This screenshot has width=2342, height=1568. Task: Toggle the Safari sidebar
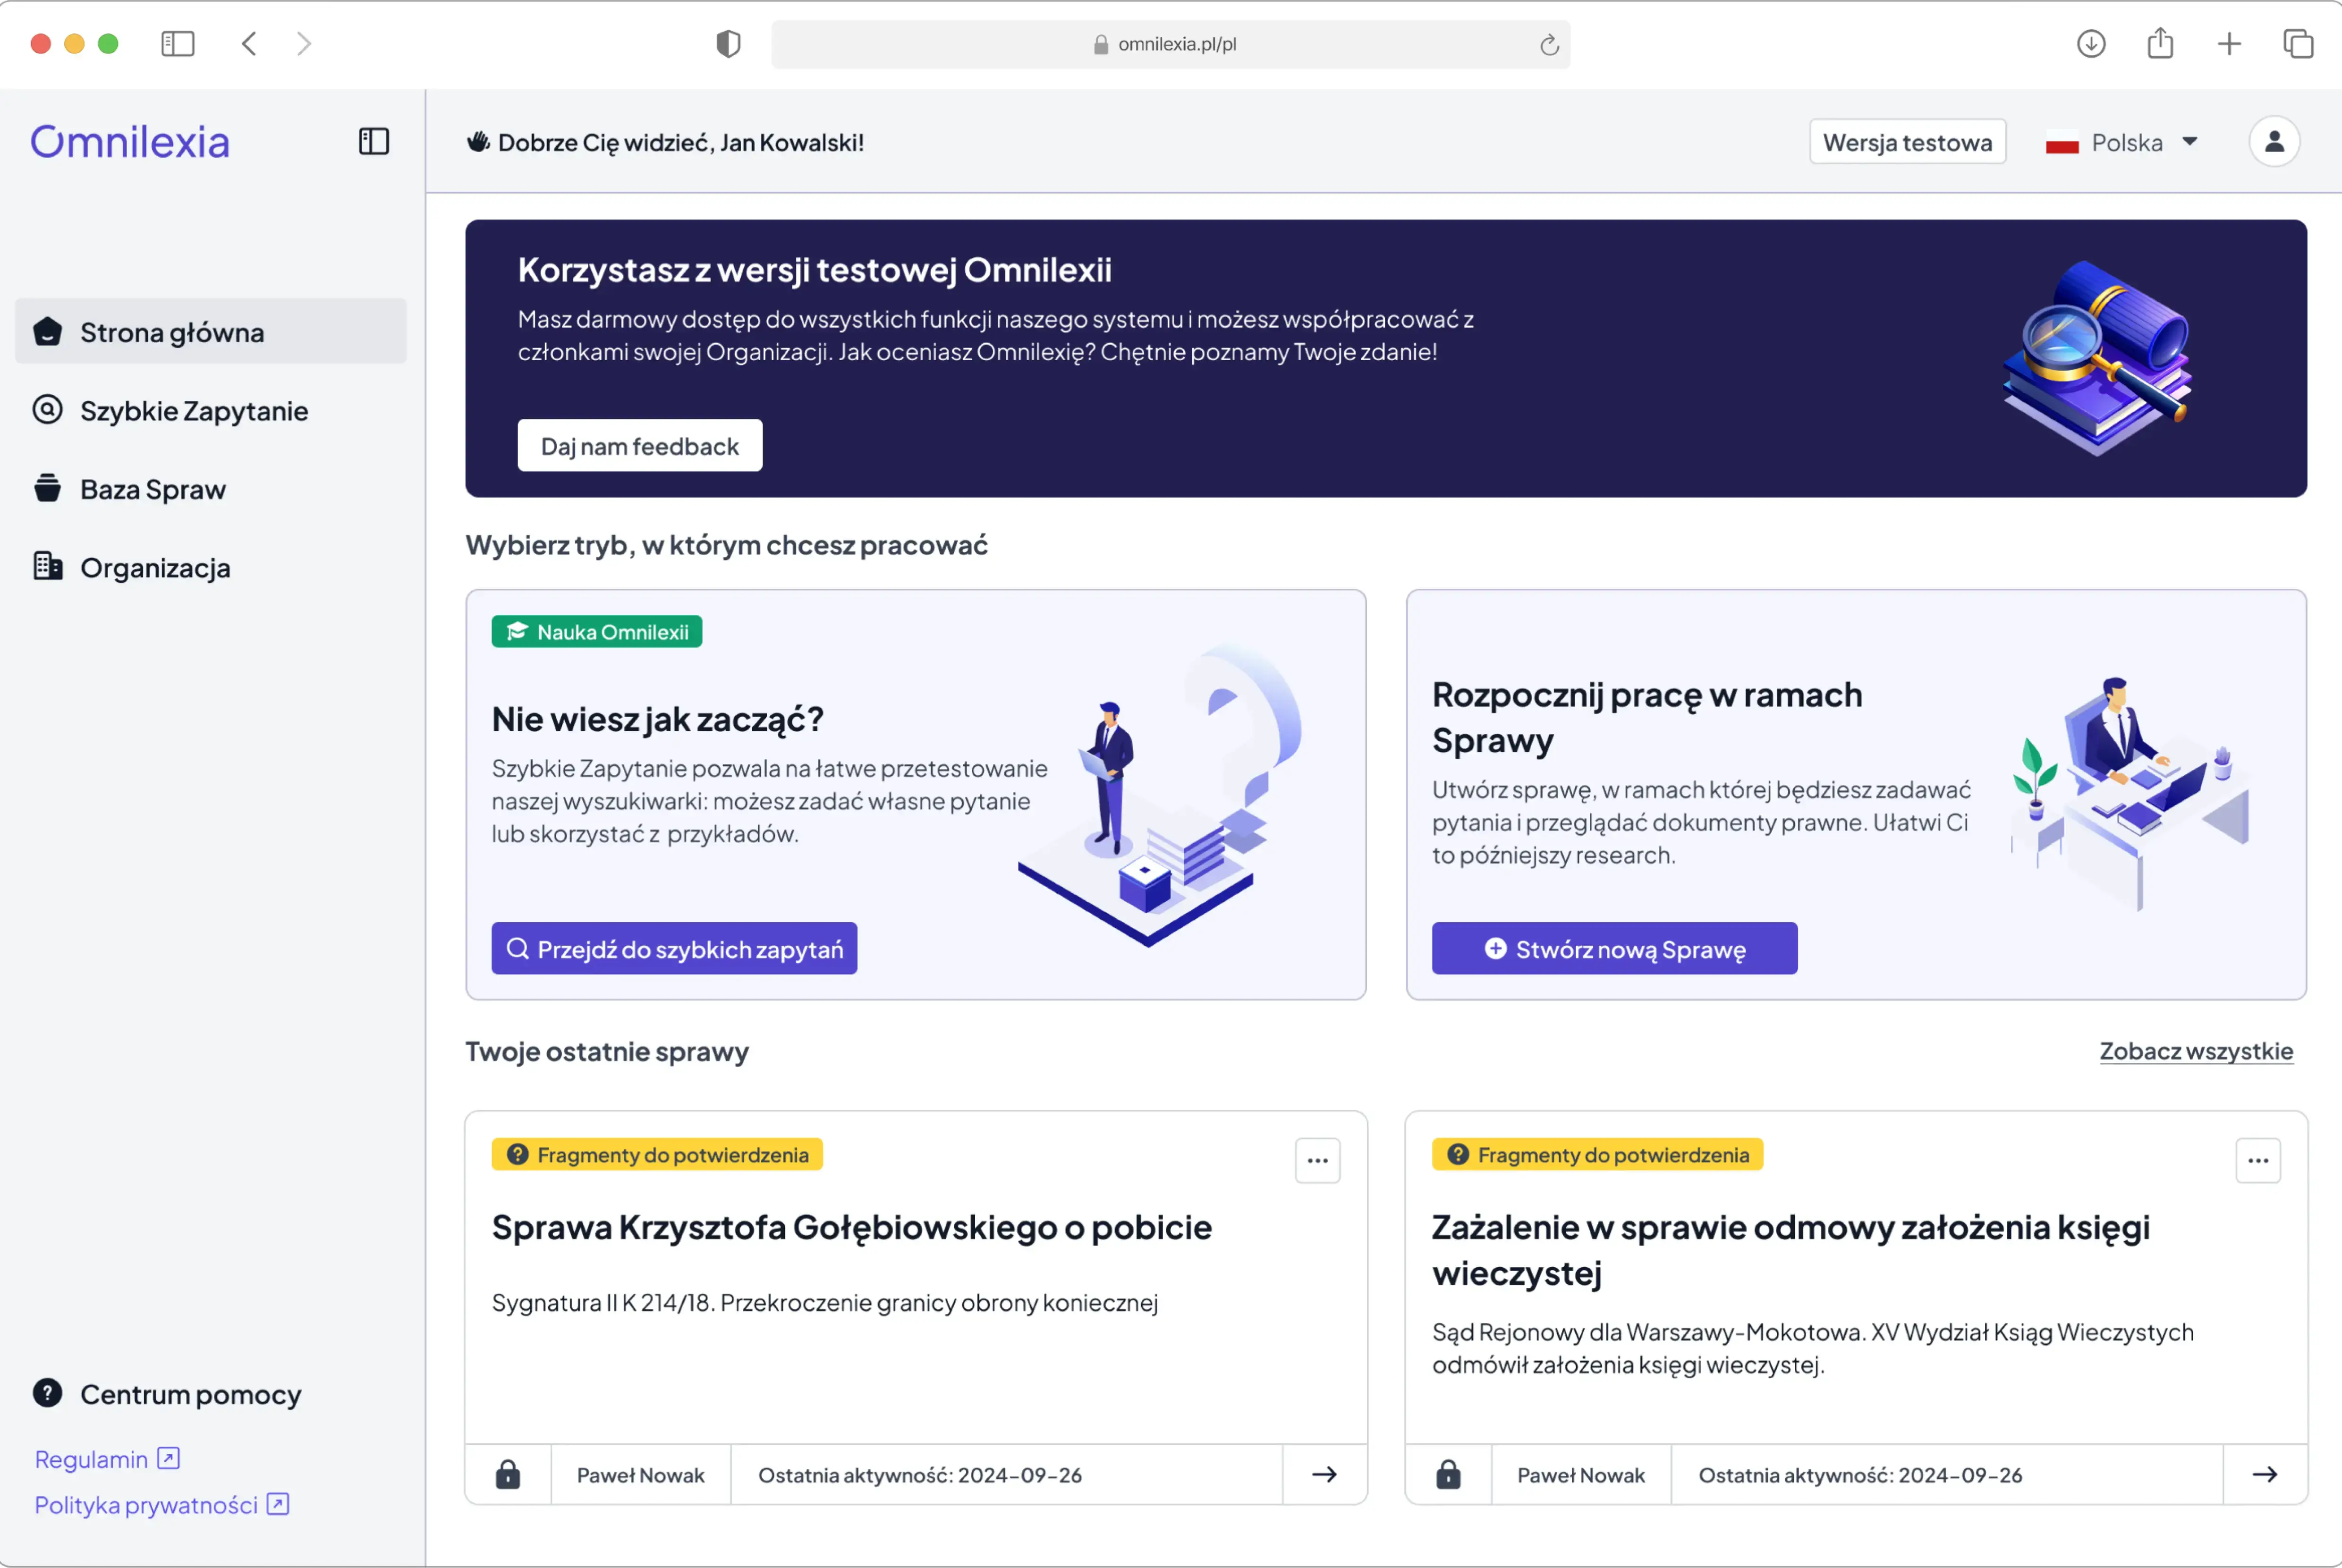coord(178,44)
